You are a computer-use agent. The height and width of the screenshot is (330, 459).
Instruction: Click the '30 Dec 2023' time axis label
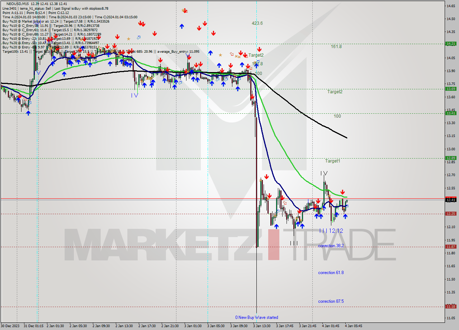tap(10, 326)
